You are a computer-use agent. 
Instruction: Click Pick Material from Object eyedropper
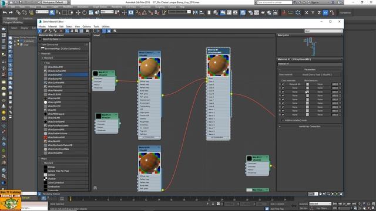click(x=45, y=31)
